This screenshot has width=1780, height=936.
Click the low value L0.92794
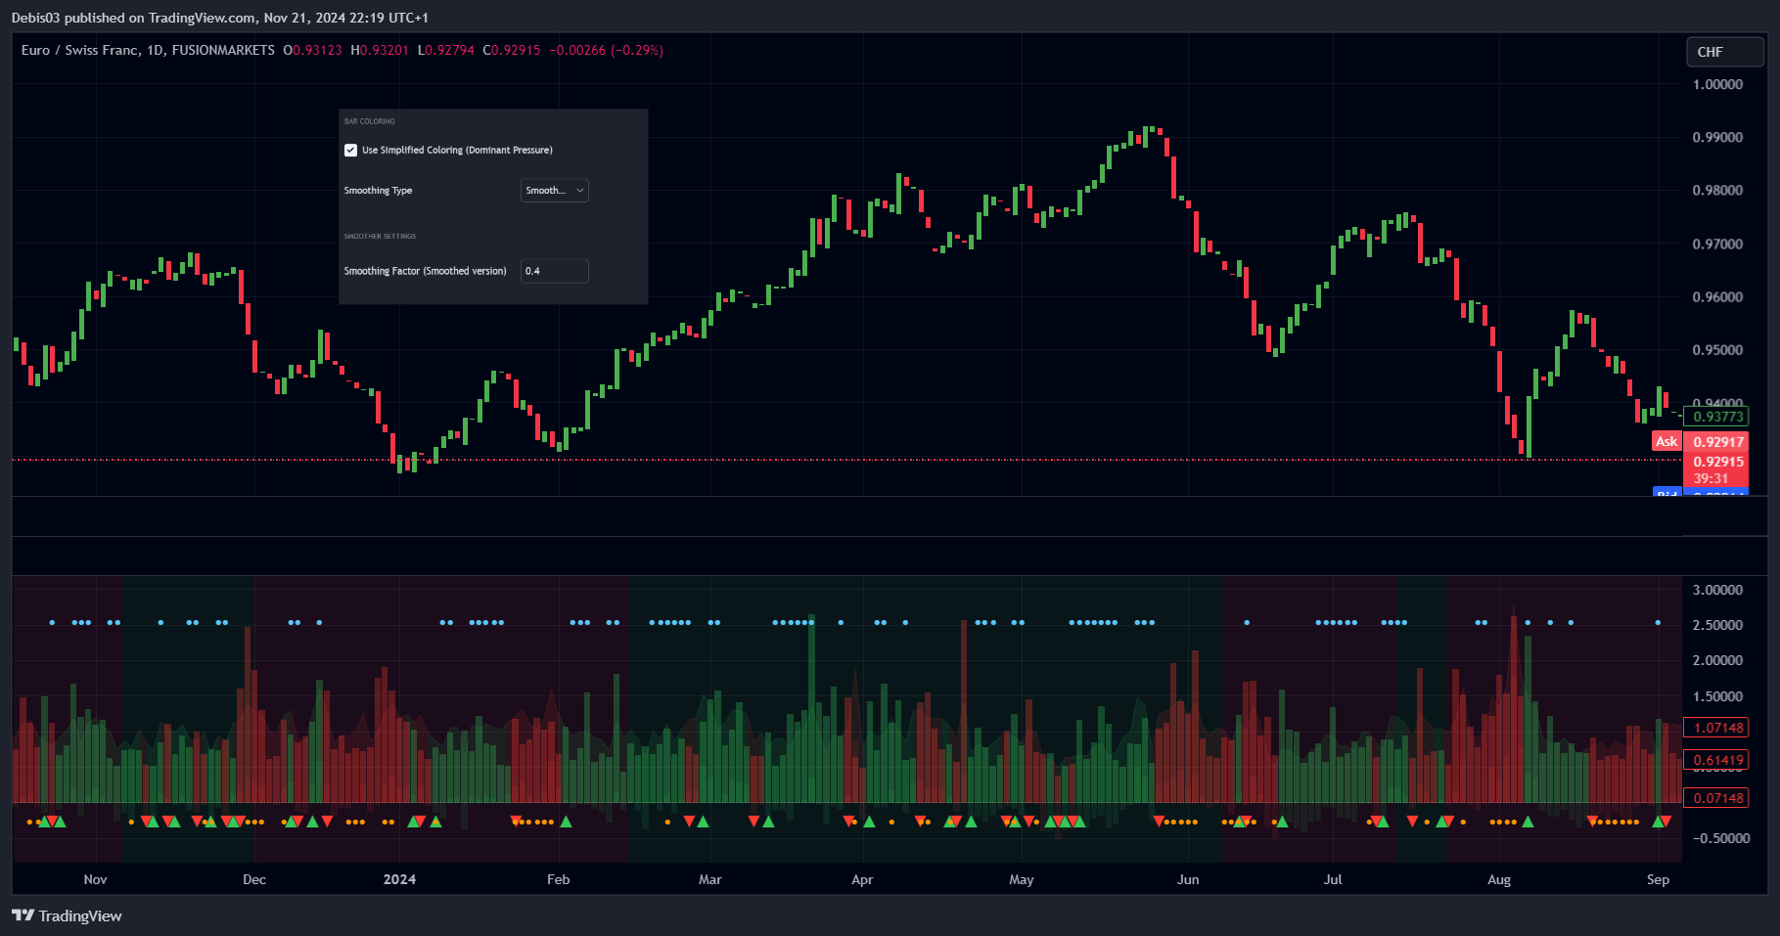[x=445, y=50]
